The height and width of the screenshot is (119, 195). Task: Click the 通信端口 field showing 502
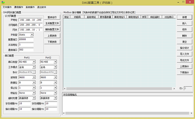coord(26,50)
